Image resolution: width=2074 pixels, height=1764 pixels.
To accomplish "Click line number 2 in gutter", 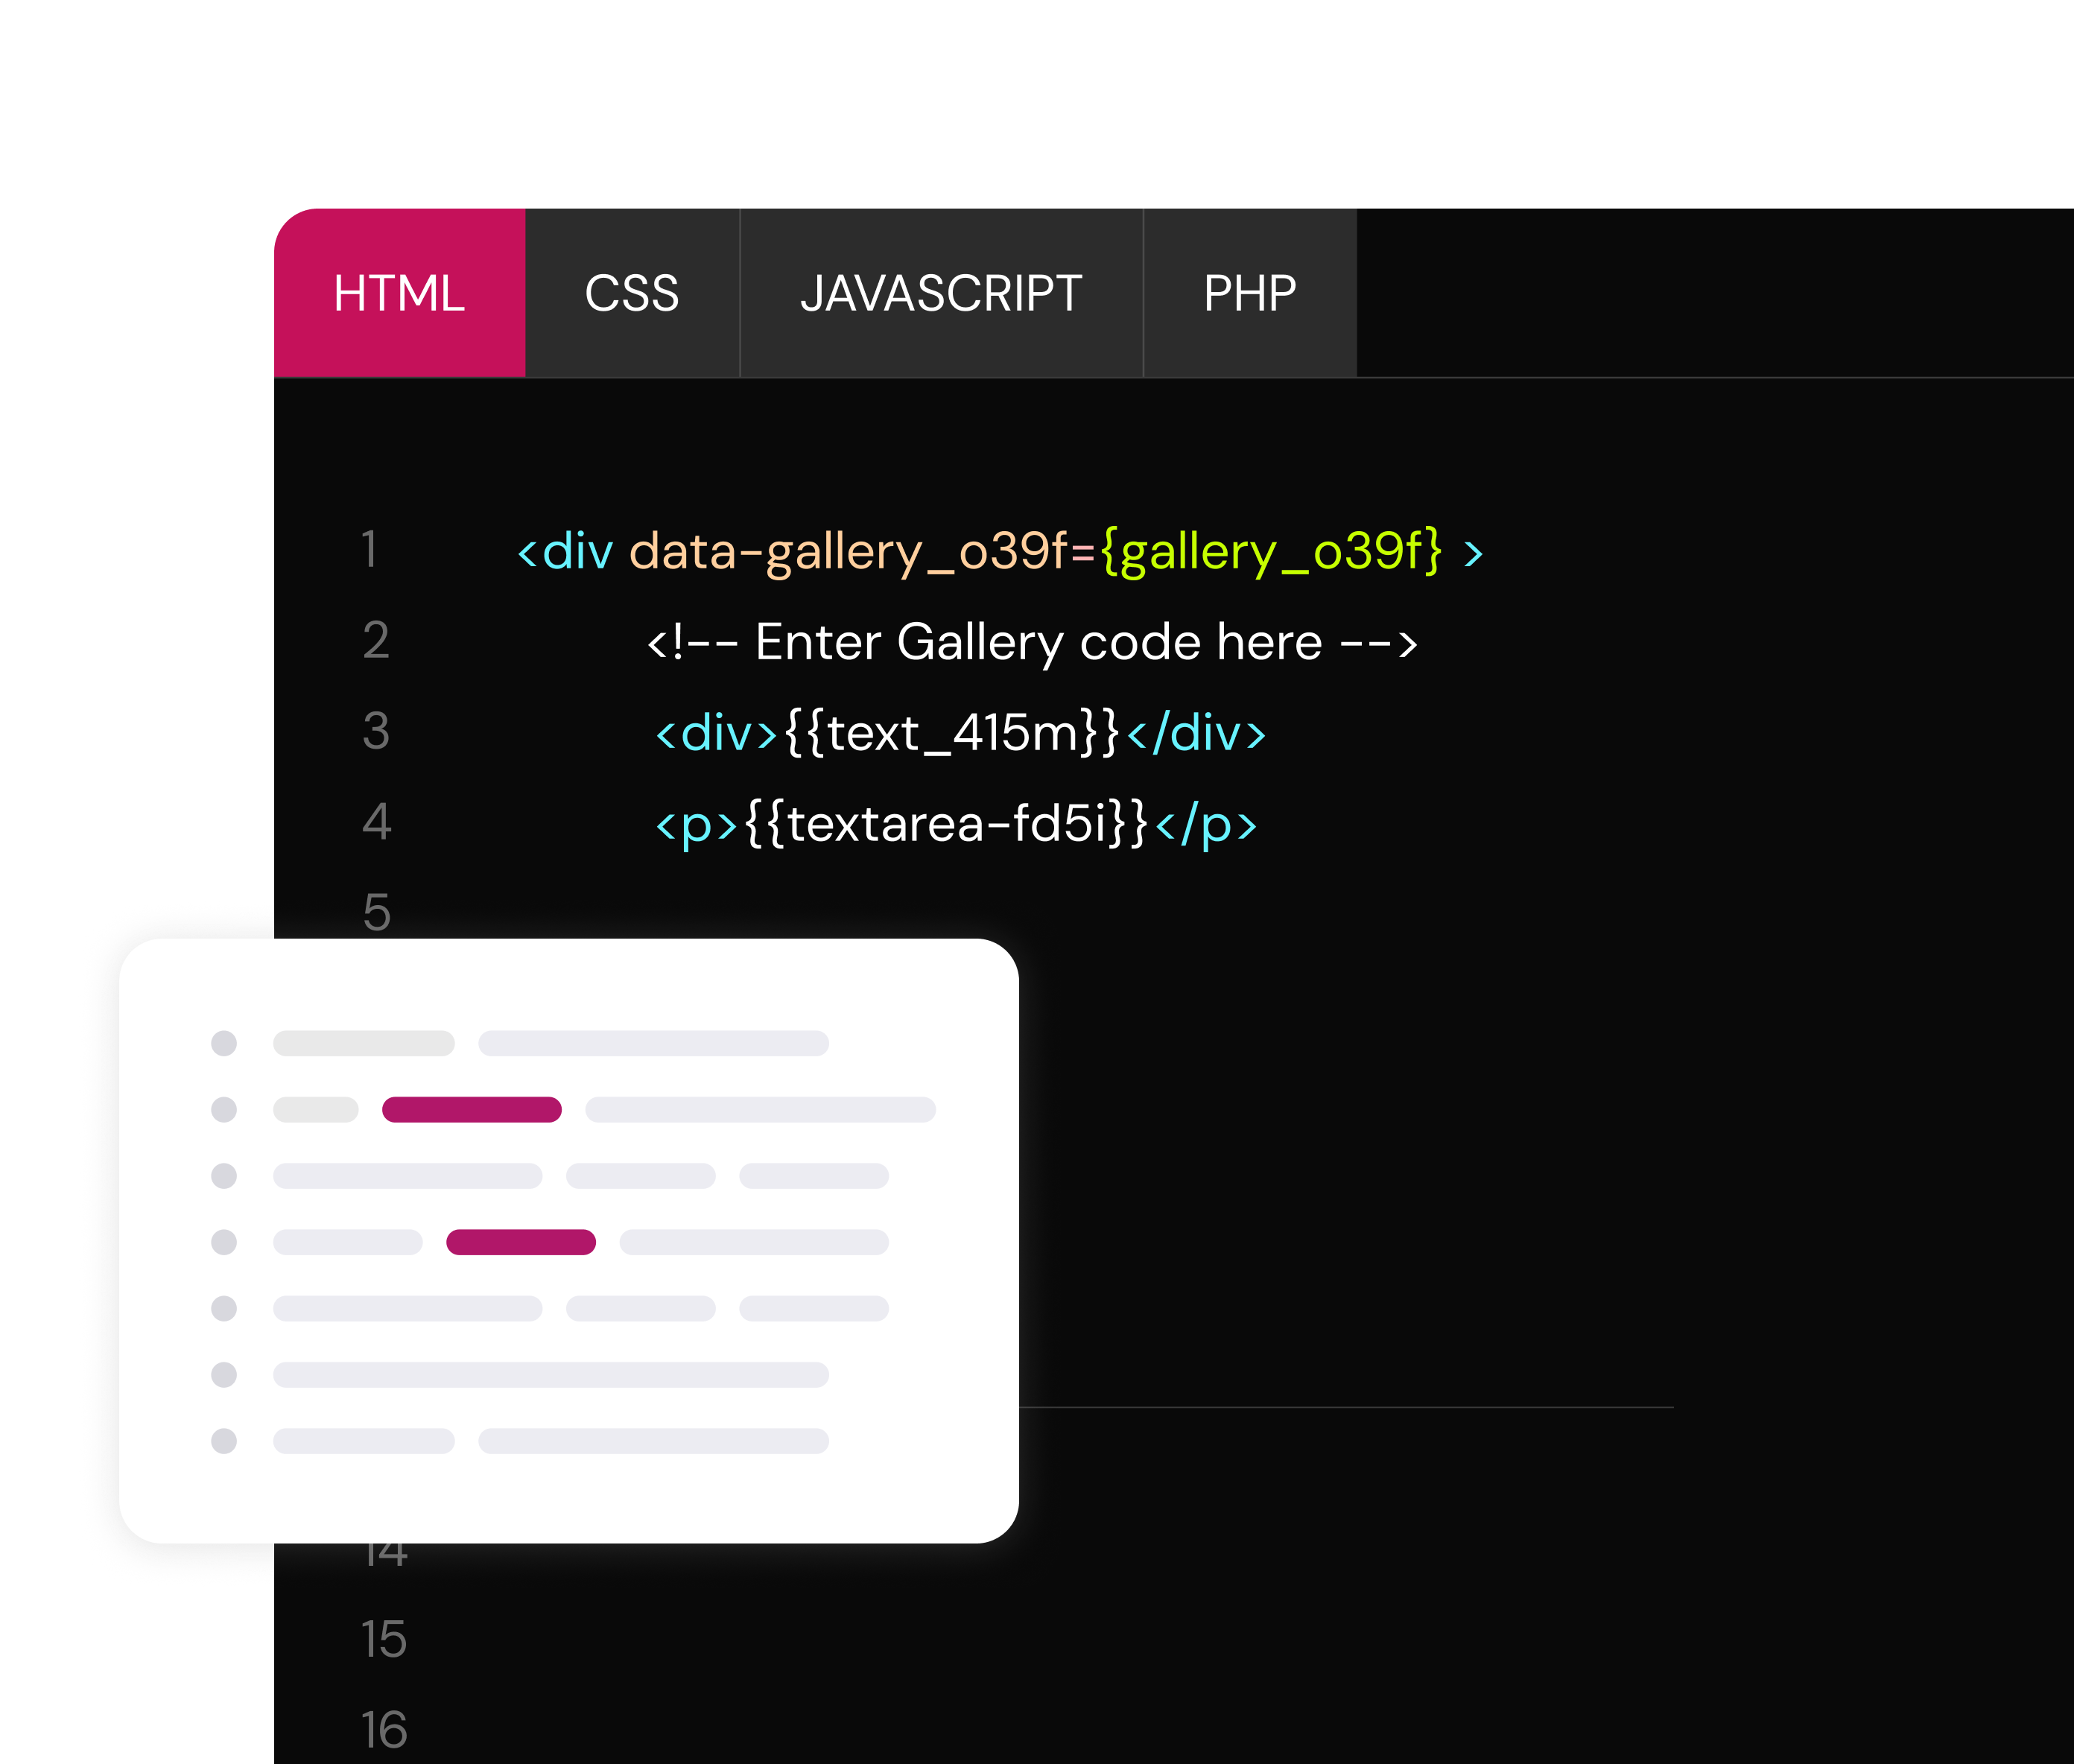I will pyautogui.click(x=376, y=641).
